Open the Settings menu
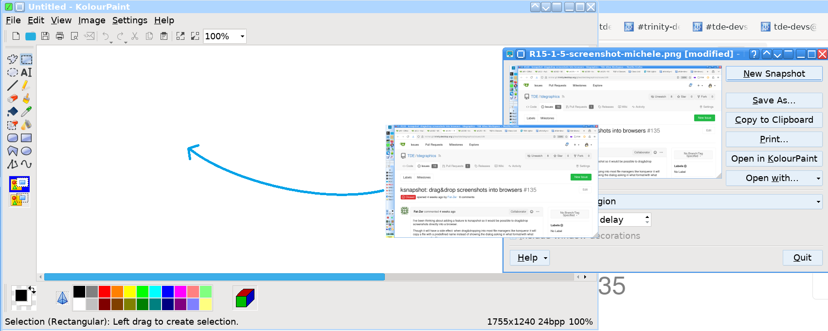The width and height of the screenshot is (828, 331). 129,20
